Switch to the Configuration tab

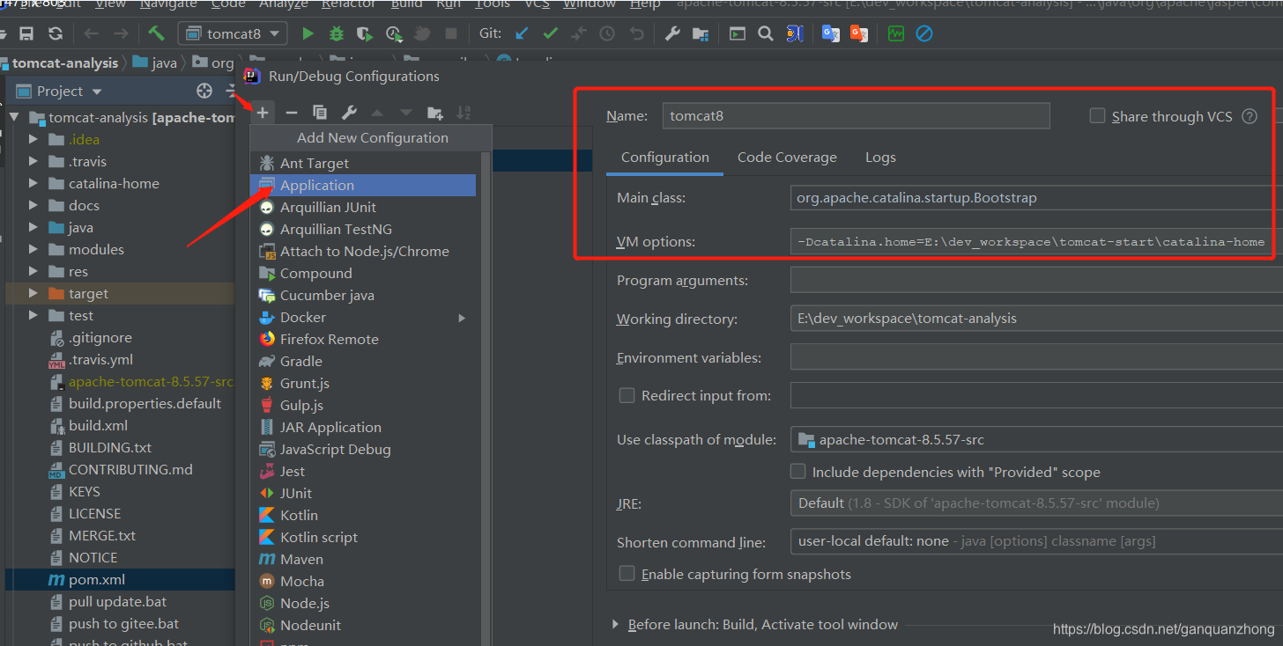tap(664, 158)
